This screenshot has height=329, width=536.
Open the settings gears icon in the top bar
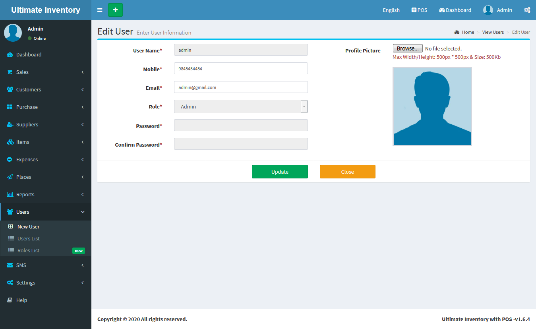tap(527, 10)
